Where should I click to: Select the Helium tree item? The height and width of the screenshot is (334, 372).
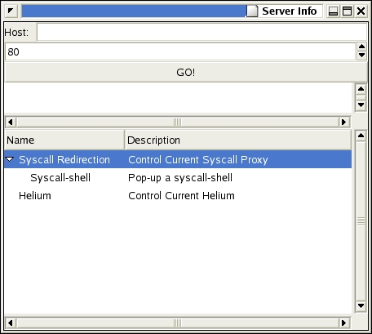tap(35, 196)
